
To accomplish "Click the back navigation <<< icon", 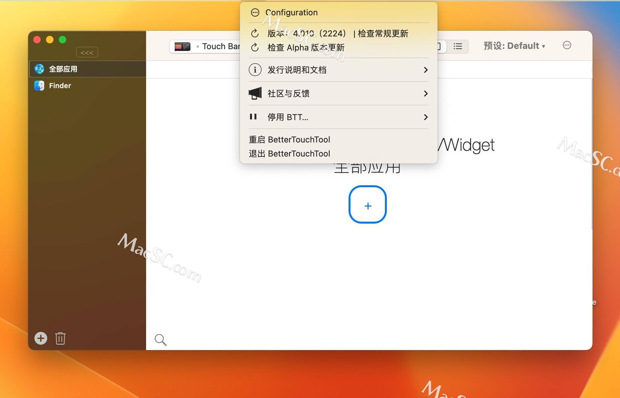I will (x=87, y=53).
